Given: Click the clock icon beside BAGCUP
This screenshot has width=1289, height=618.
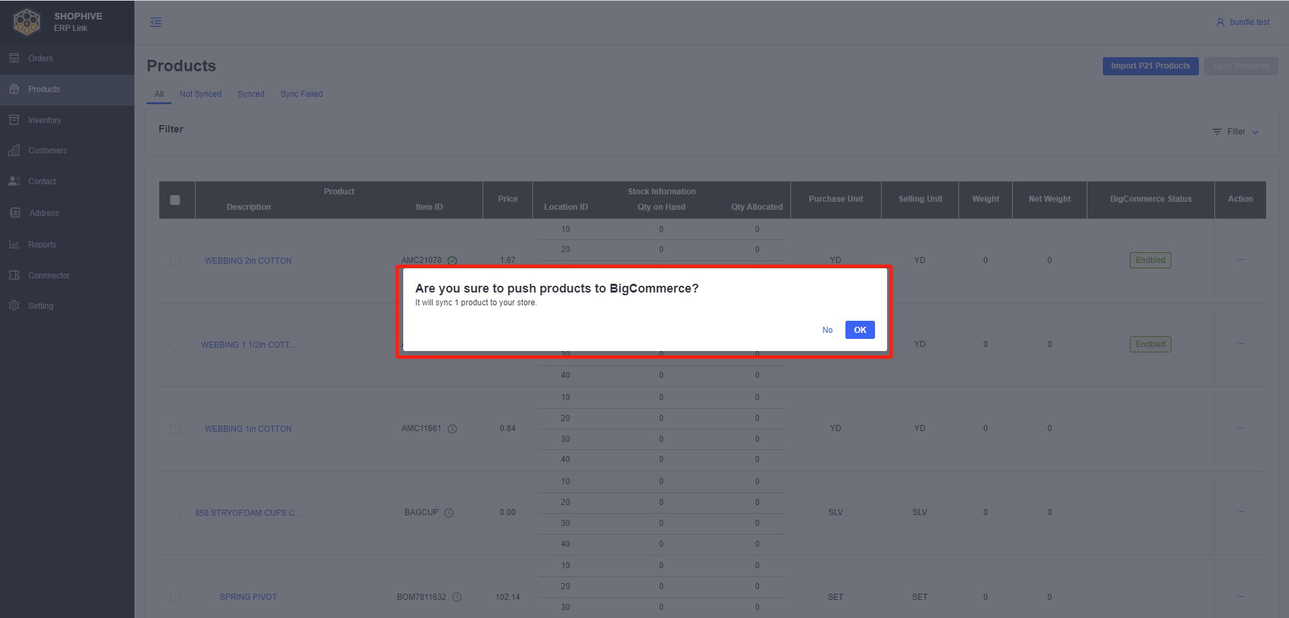Looking at the screenshot, I should click(449, 513).
